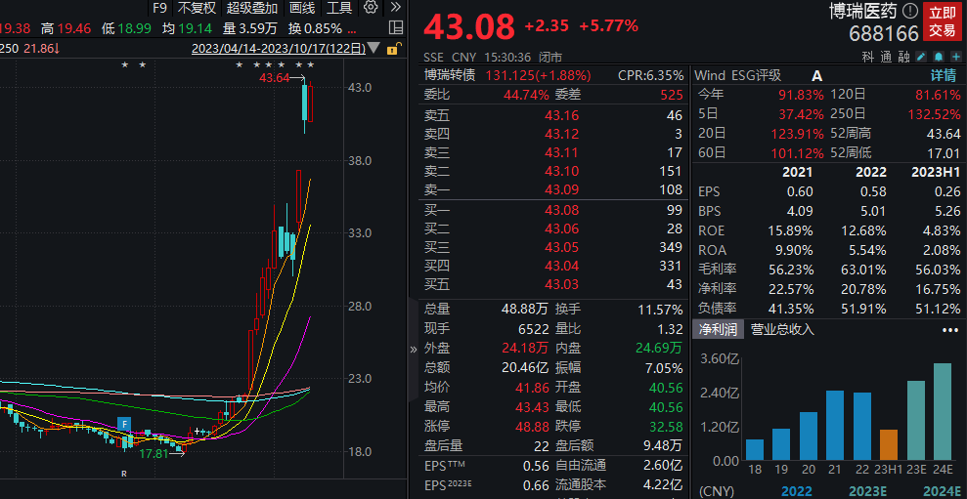Click the 2023/04/14-2023/10/17 date range link
The image size is (967, 499).
coord(278,48)
